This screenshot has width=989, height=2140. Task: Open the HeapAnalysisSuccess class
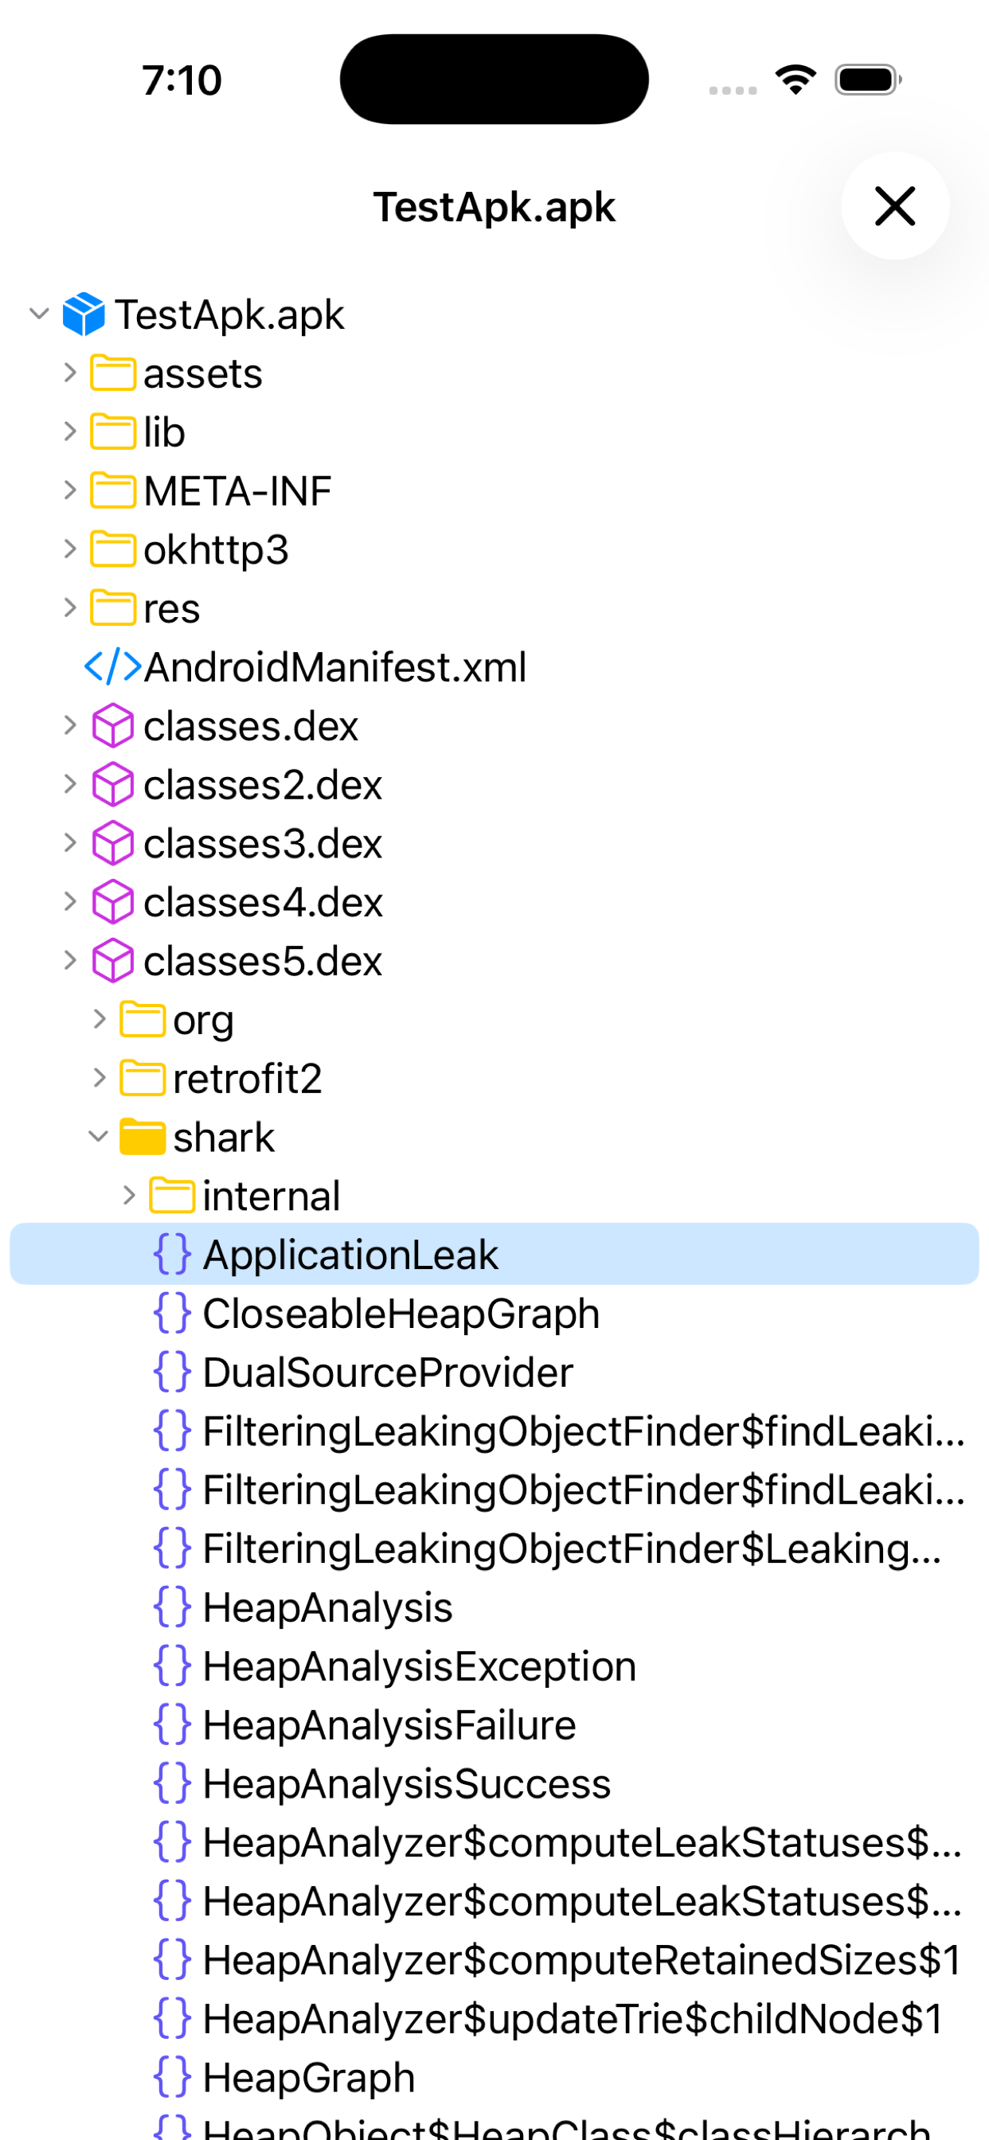point(406,1784)
